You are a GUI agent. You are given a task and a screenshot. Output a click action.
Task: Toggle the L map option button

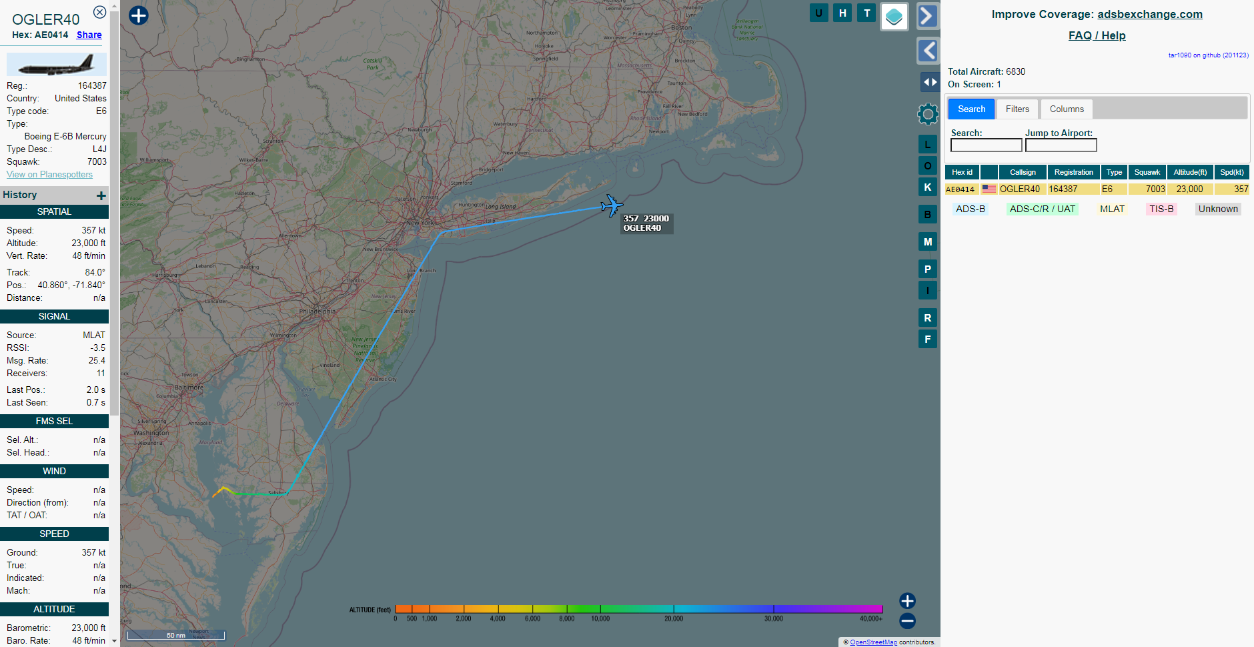point(928,144)
